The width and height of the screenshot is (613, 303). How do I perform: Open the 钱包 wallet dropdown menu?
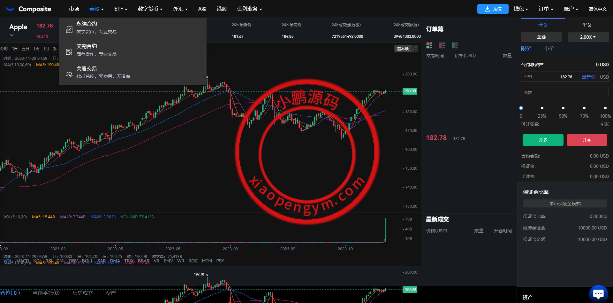[x=520, y=9]
